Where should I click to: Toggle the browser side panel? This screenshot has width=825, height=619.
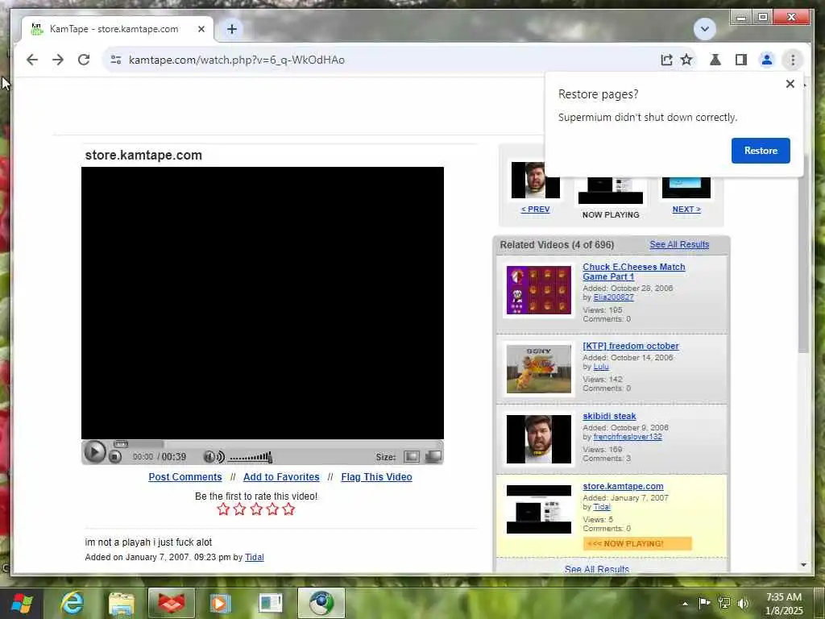click(741, 60)
